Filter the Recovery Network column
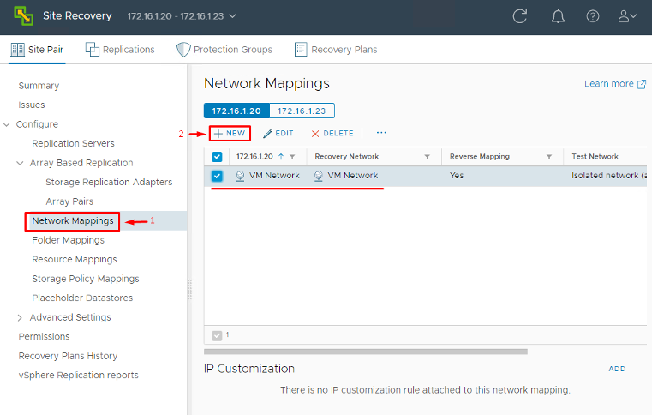The image size is (652, 415). pyautogui.click(x=427, y=157)
